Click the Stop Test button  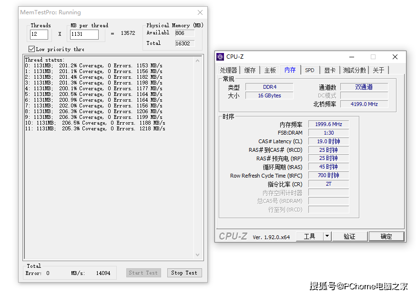point(184,273)
